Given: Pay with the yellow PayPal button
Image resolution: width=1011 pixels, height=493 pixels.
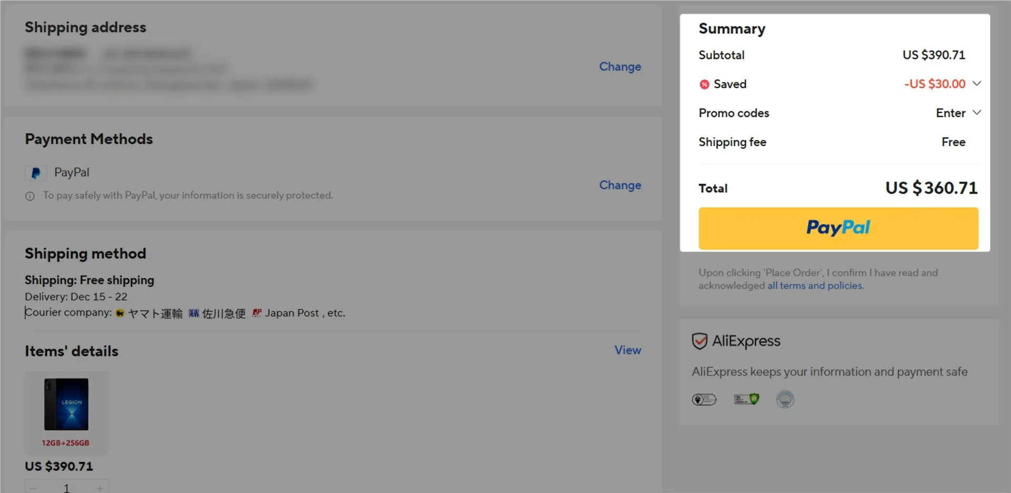Looking at the screenshot, I should (838, 228).
